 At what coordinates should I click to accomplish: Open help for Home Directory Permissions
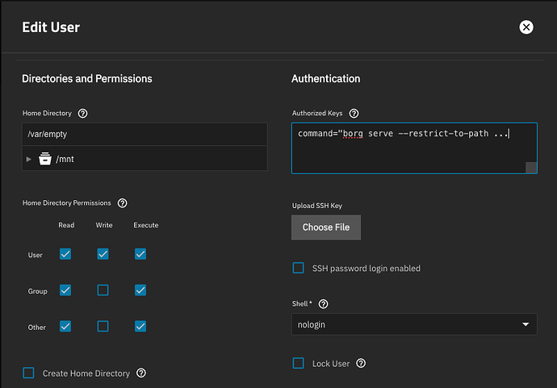pyautogui.click(x=122, y=203)
